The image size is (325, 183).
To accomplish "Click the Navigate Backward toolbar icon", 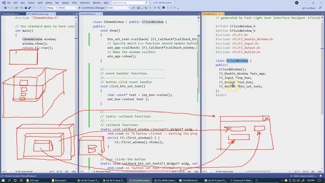I will tap(6, 8).
